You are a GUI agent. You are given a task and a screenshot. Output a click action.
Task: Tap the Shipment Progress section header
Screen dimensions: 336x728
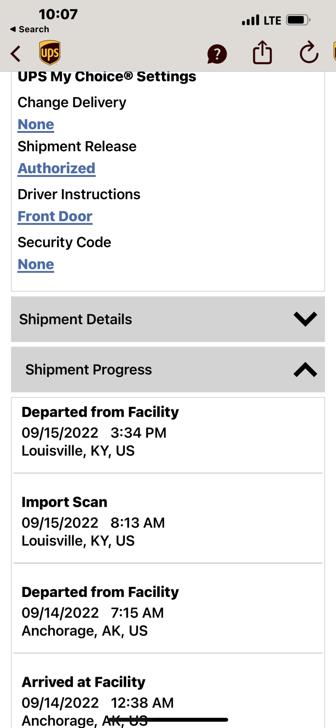point(89,369)
